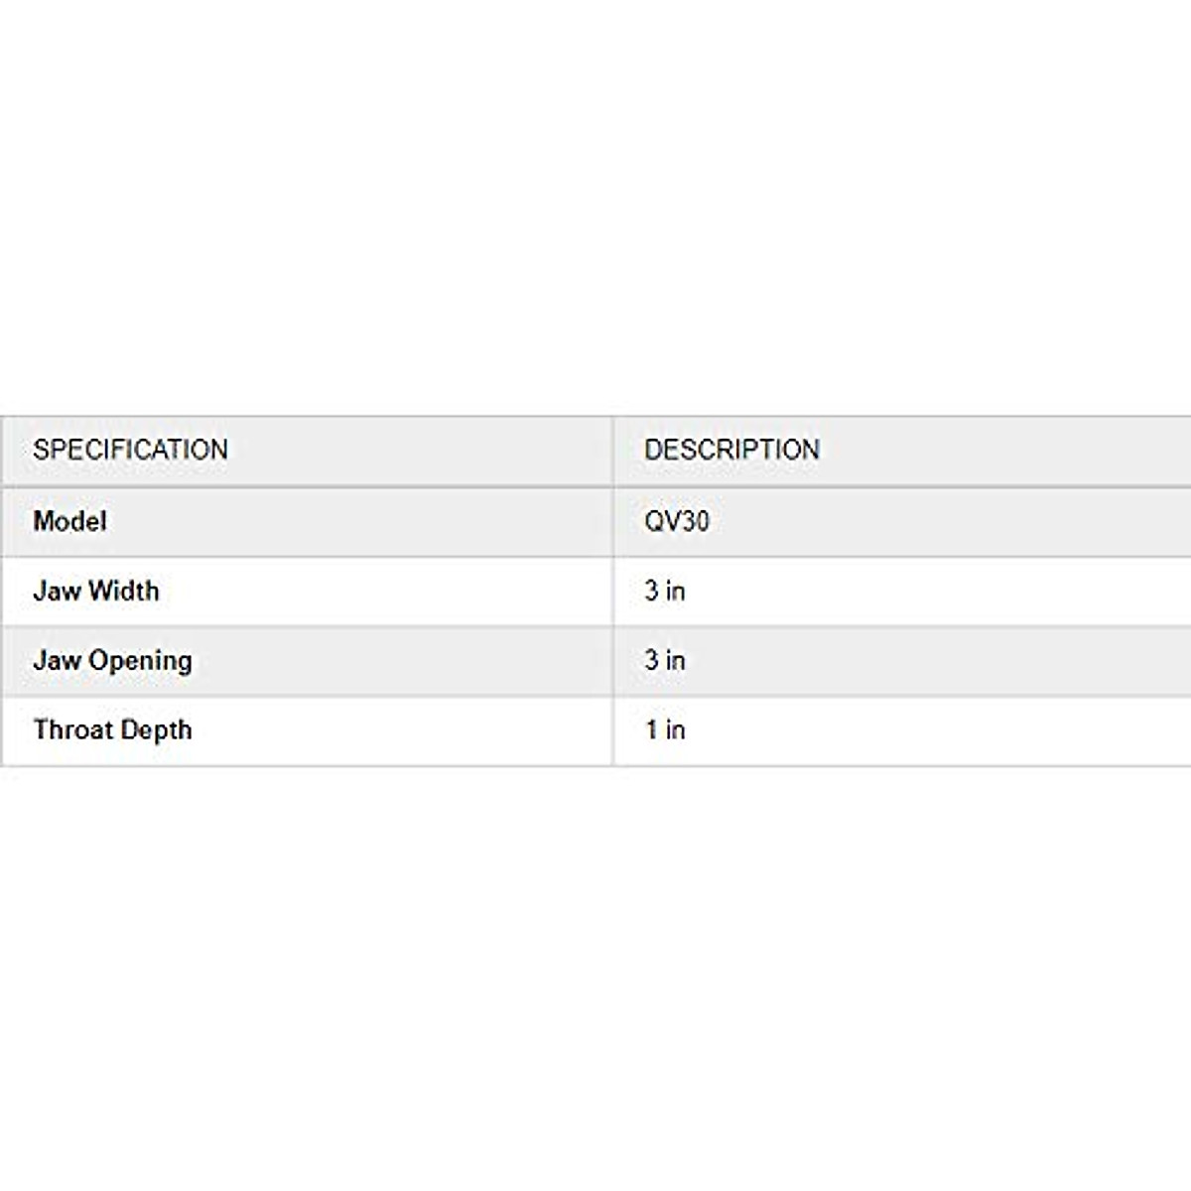Click the QV30 model value
This screenshot has height=1191, width=1191.
point(677,521)
